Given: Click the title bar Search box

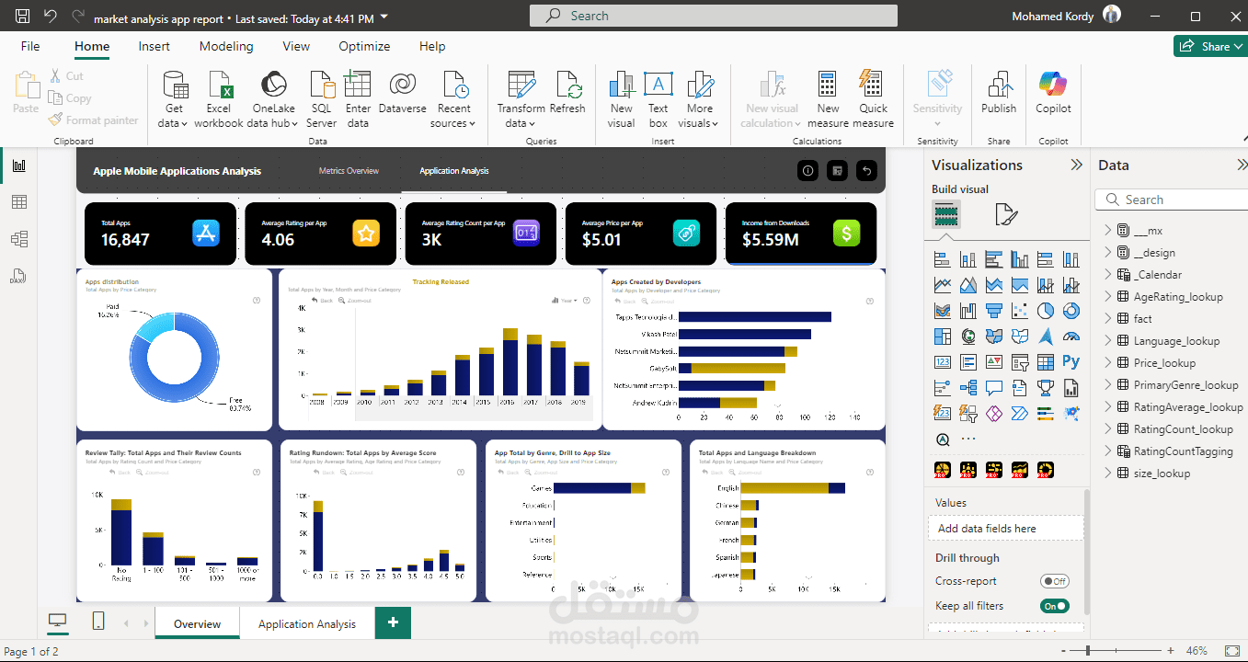Looking at the screenshot, I should tap(713, 16).
